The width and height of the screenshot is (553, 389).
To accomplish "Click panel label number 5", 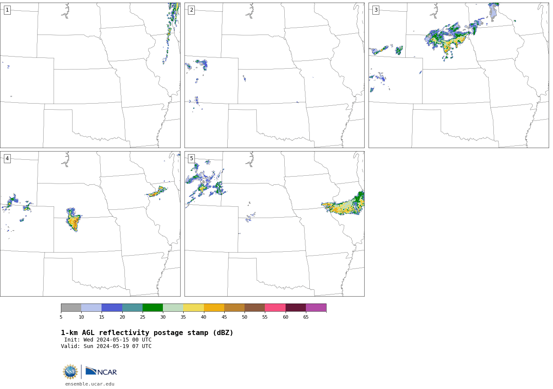I will [191, 158].
